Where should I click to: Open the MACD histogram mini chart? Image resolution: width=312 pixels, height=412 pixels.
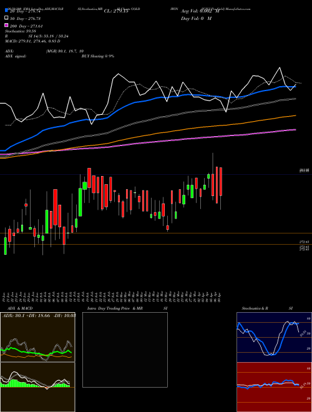tap(37, 387)
